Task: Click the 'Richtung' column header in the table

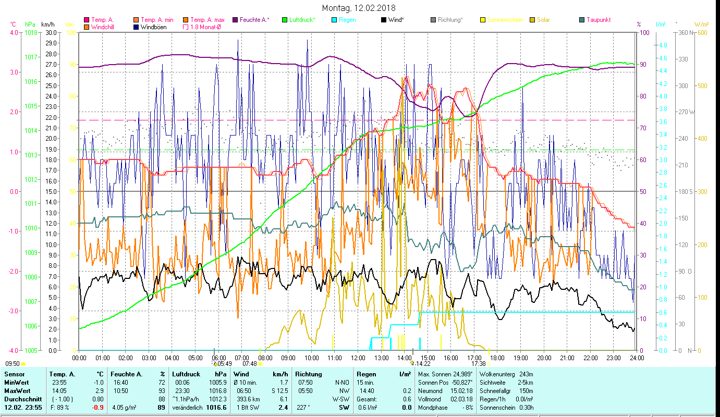Action: pyautogui.click(x=309, y=374)
